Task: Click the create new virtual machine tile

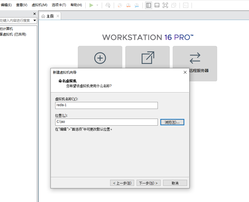Action: point(100,58)
